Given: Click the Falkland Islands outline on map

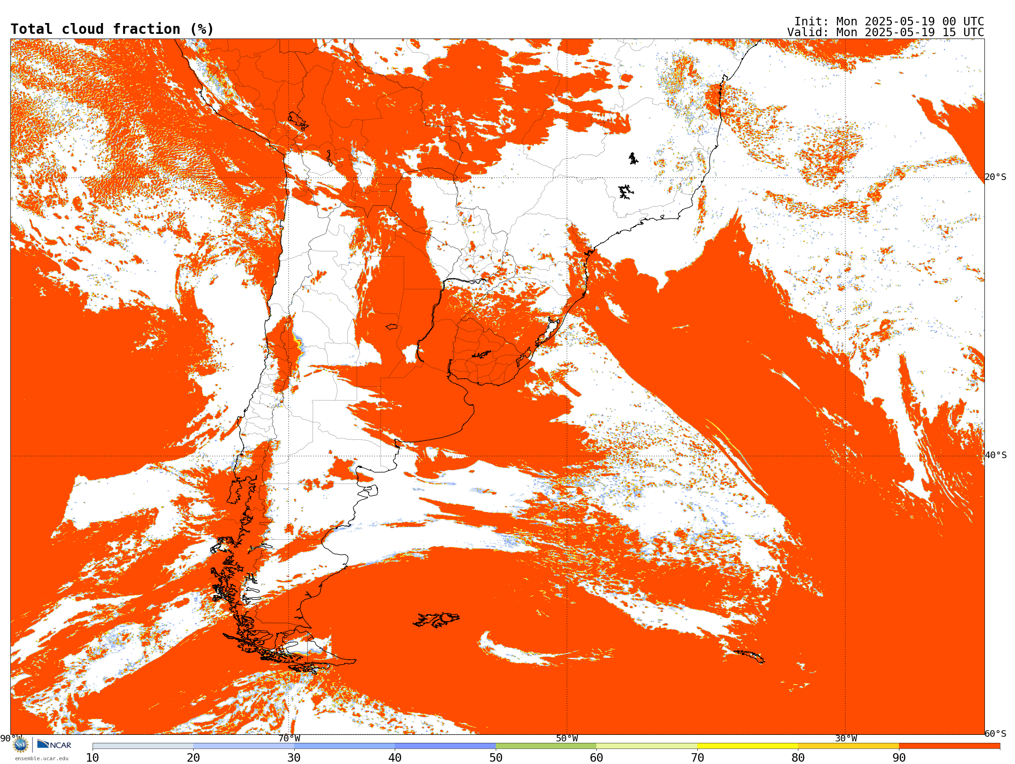Looking at the screenshot, I should [x=436, y=620].
